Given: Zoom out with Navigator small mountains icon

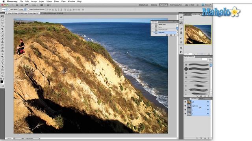Looking at the screenshot, I should (x=195, y=54).
